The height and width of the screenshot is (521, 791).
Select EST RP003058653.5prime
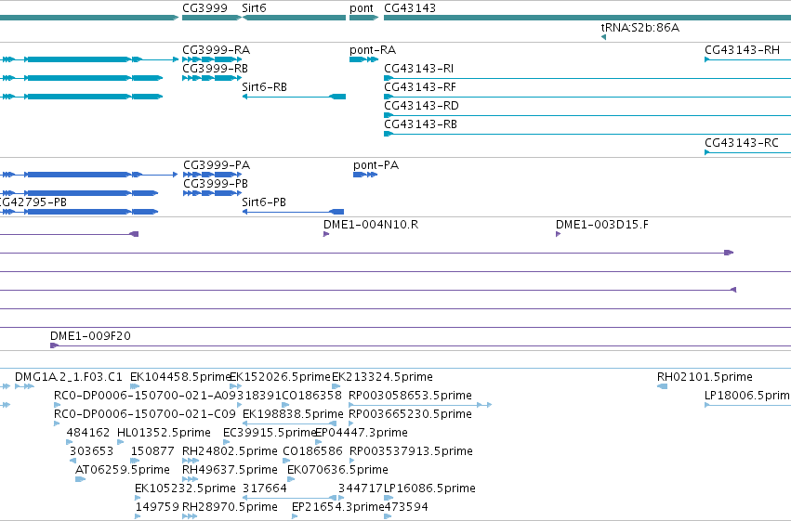pos(410,396)
